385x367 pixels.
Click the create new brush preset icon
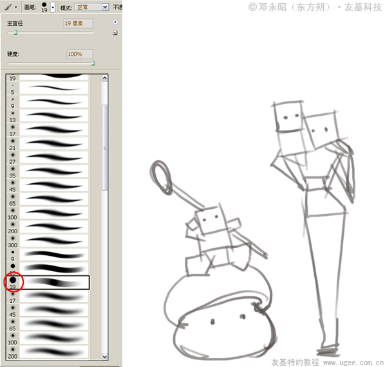click(x=115, y=33)
